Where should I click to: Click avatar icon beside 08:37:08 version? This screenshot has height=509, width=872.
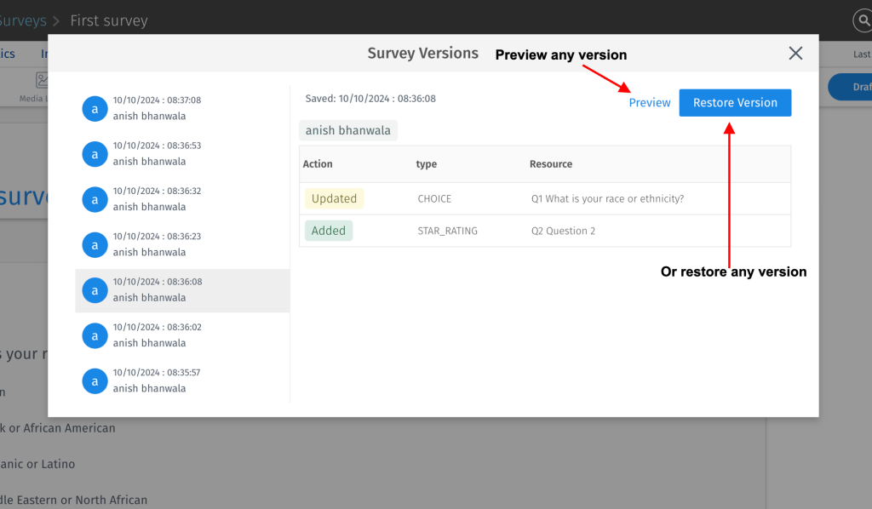(x=95, y=109)
